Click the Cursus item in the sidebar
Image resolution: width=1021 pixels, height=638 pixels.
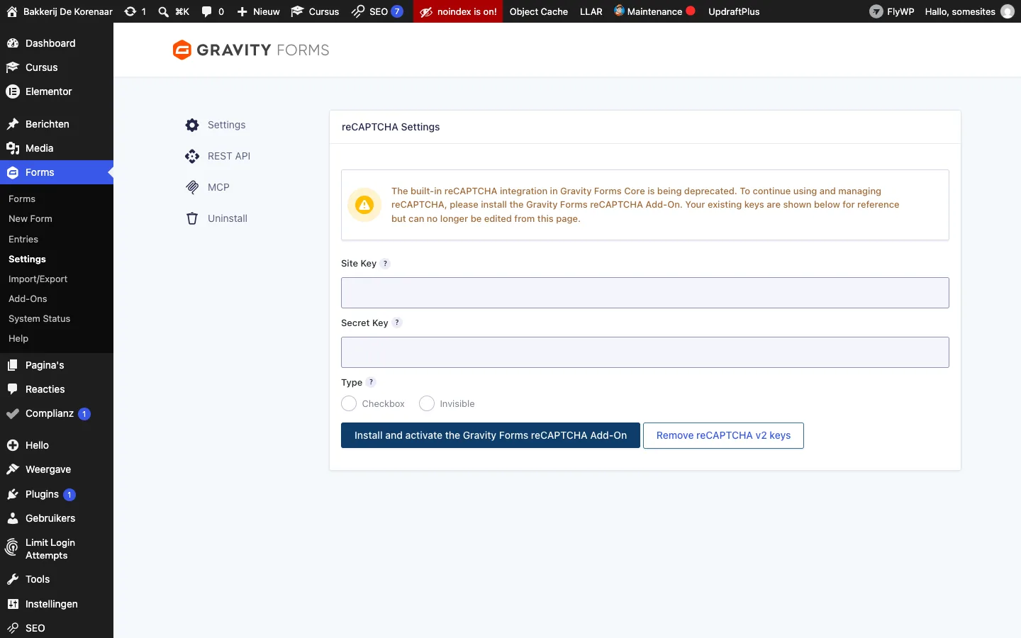57,67
